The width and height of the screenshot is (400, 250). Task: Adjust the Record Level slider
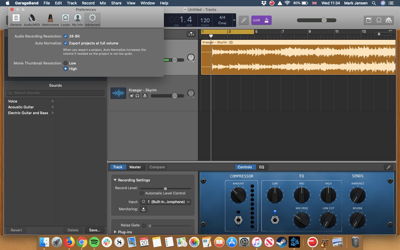[165, 189]
